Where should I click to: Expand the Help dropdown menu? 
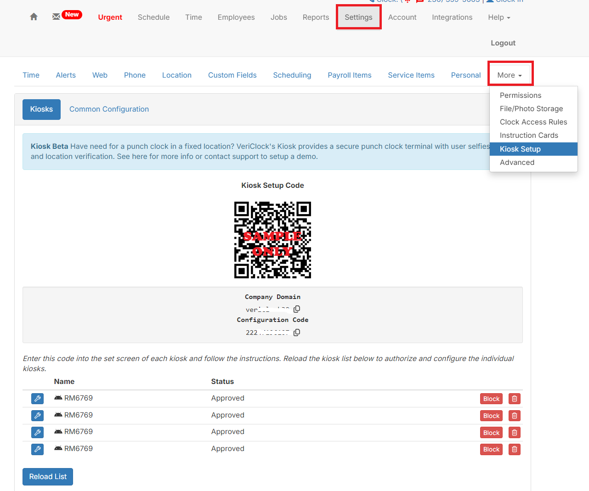[x=499, y=17]
